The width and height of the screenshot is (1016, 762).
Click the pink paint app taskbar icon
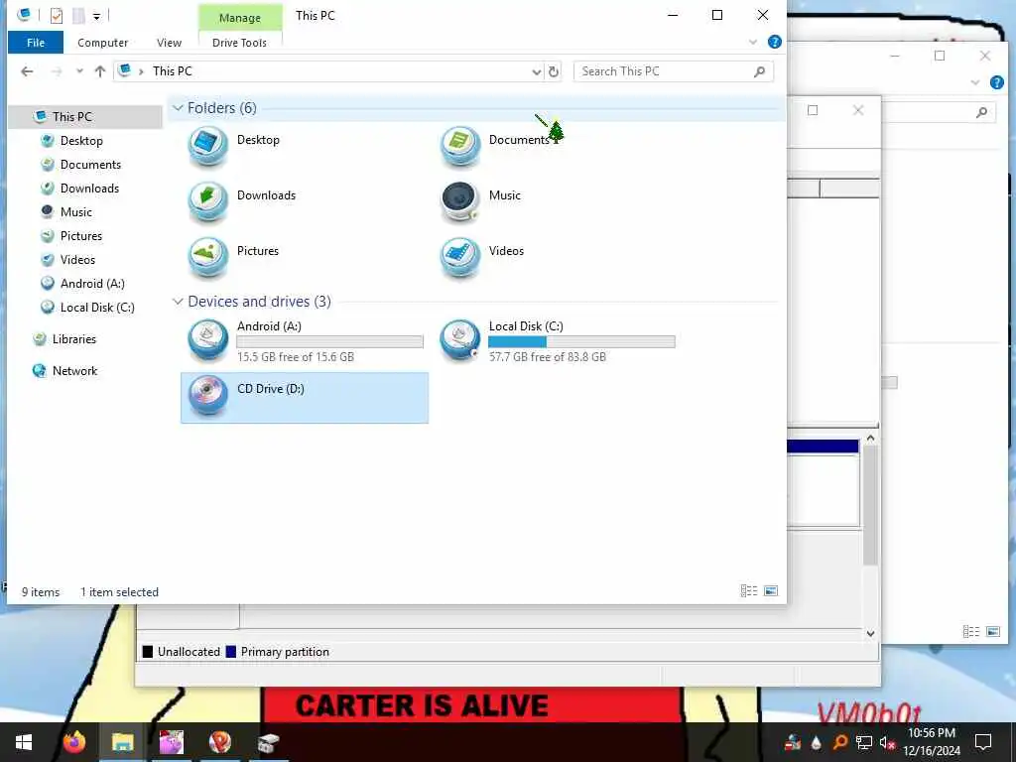pyautogui.click(x=171, y=742)
